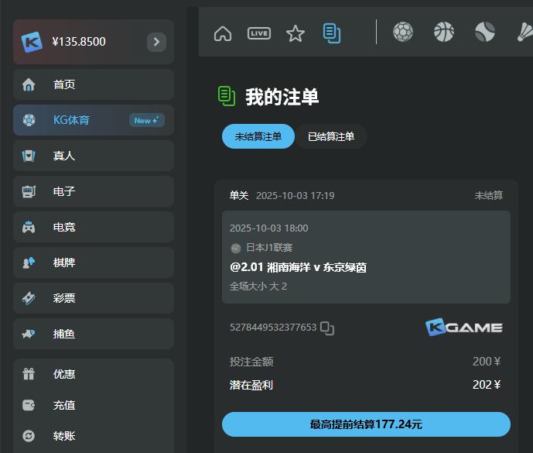Viewport: 533px width, 453px height.
Task: Open 充值 deposit item
Action: [x=94, y=405]
